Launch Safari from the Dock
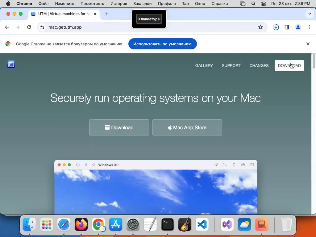 coord(64,224)
